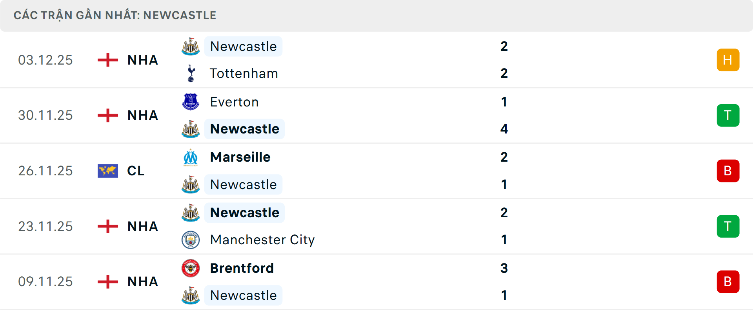Toggle the red B badge for Marseille match

coord(728,171)
